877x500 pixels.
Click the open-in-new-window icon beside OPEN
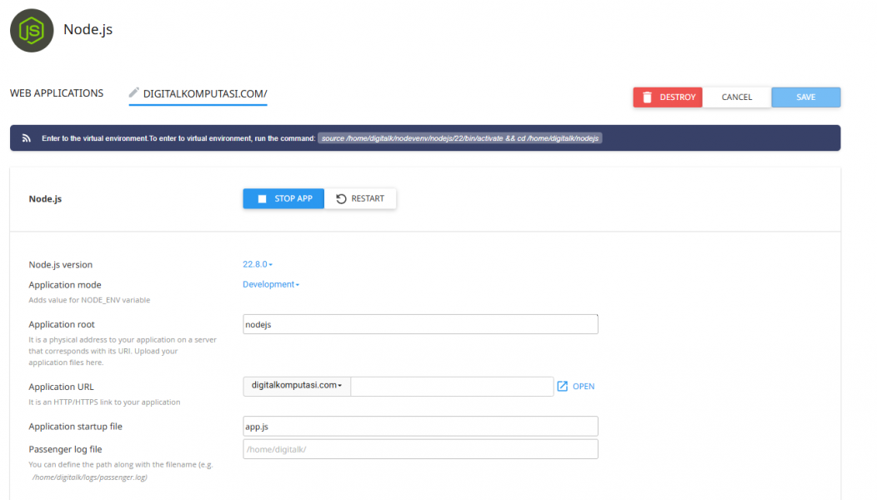tap(562, 387)
